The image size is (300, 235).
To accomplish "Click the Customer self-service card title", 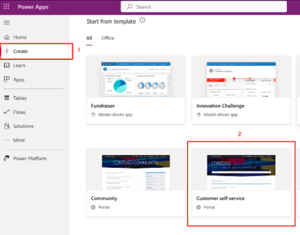I will point(220,198).
